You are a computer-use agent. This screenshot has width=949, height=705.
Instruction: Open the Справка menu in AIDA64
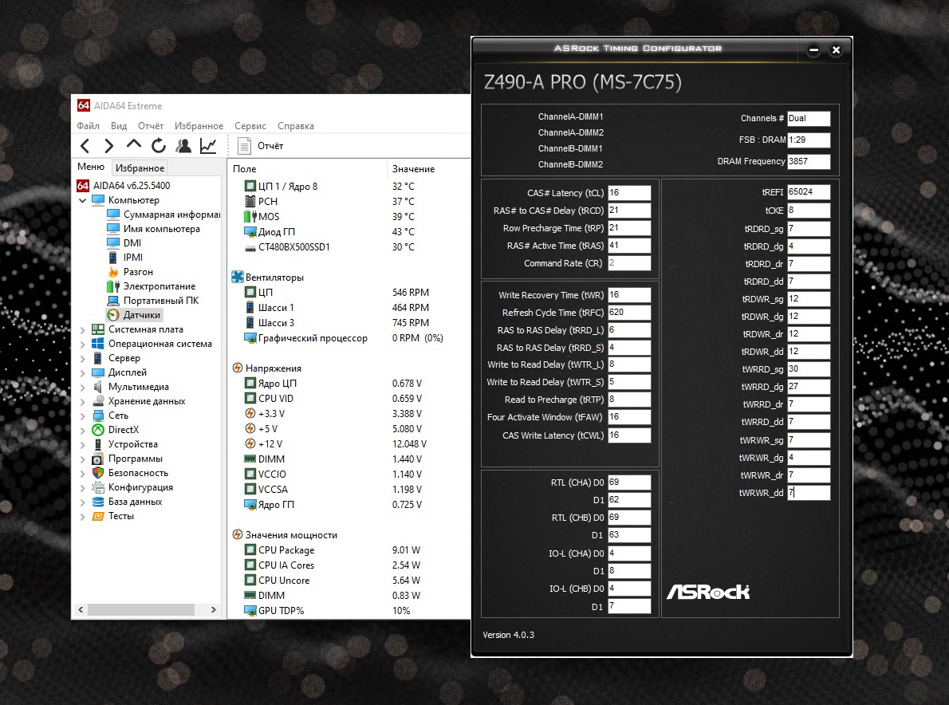295,126
